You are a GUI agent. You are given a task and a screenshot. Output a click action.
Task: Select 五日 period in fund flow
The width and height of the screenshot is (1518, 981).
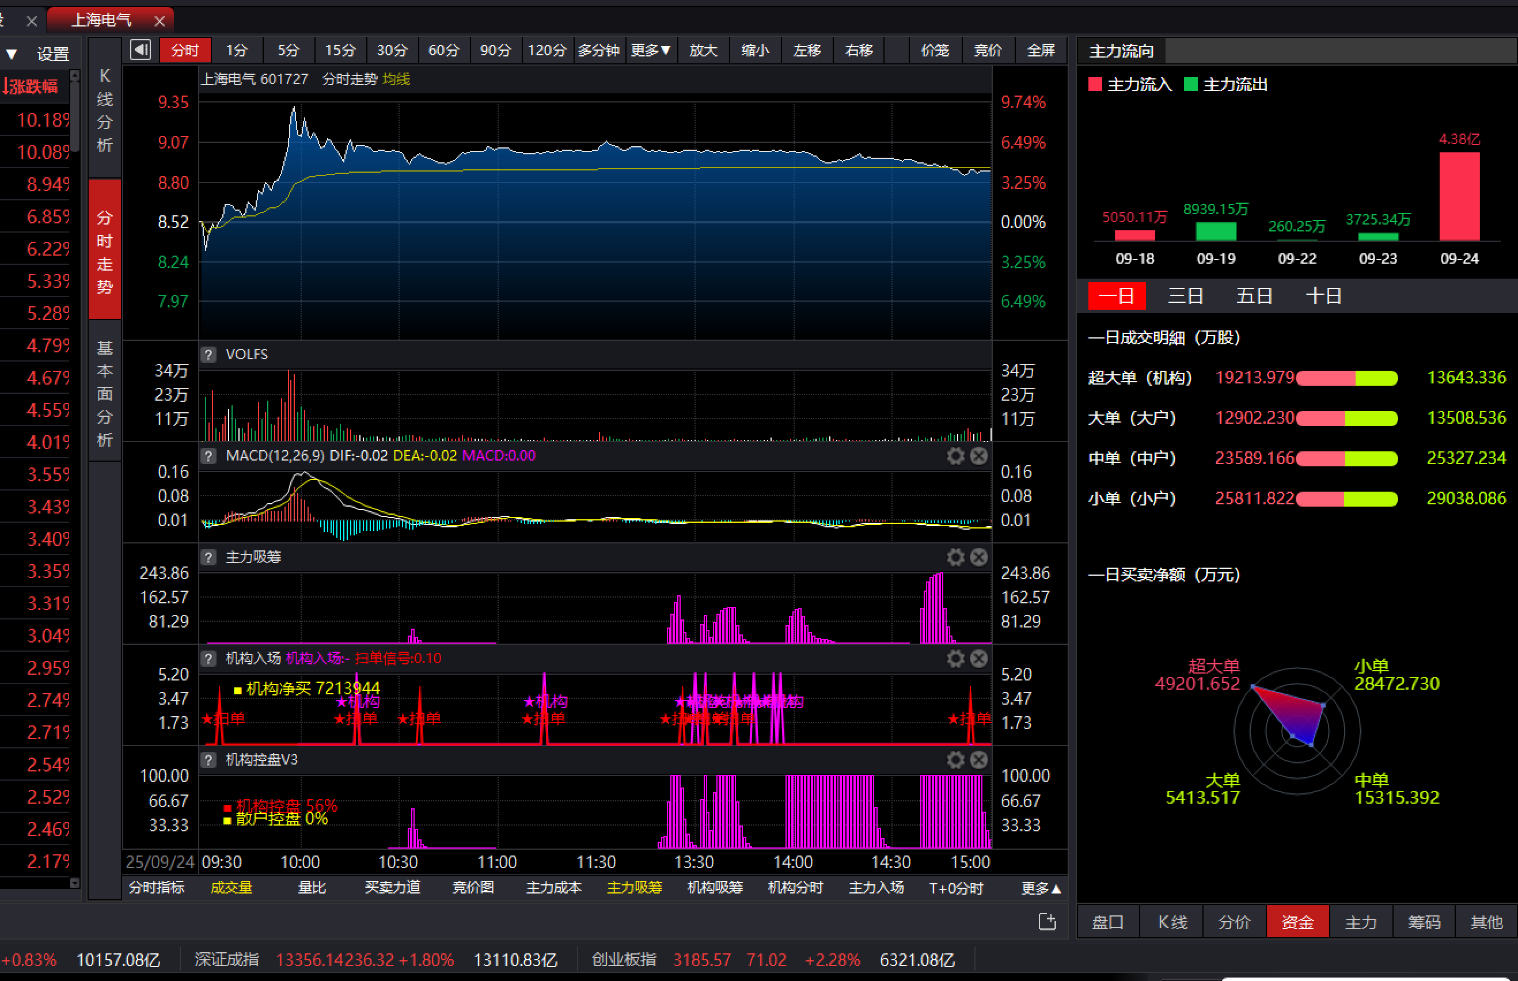1254,296
